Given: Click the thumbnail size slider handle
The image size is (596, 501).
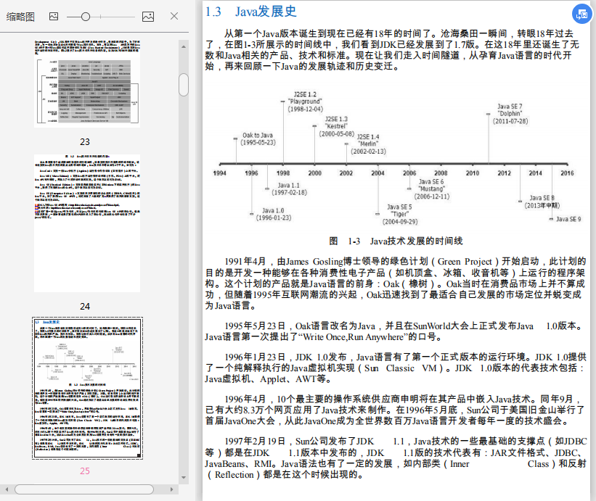Looking at the screenshot, I should click(x=86, y=17).
